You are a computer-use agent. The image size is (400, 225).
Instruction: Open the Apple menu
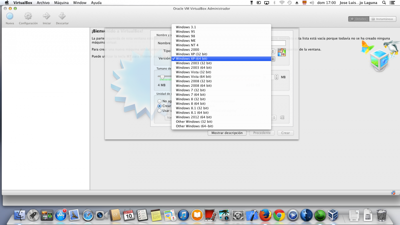7,3
